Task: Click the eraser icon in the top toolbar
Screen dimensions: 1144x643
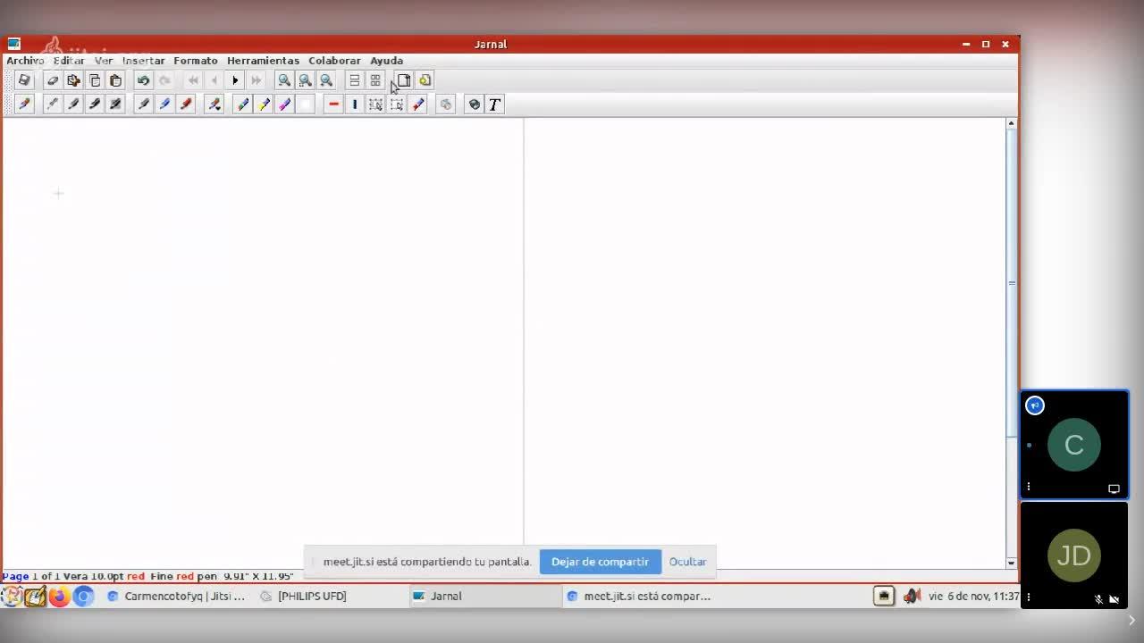Action: click(53, 80)
